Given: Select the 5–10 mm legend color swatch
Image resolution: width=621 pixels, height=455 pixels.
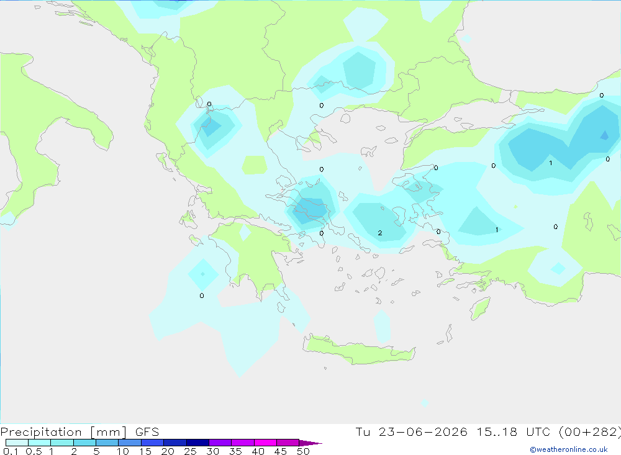Looking at the screenshot, I should (107, 443).
